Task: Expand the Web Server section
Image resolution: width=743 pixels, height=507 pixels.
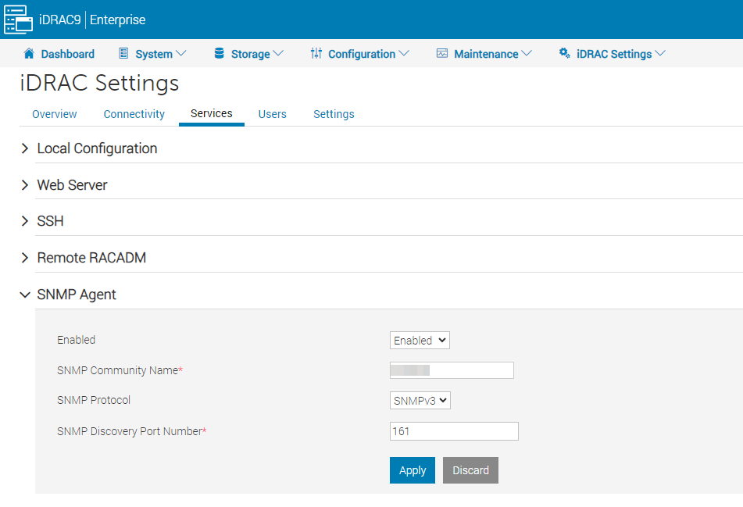Action: click(x=25, y=185)
